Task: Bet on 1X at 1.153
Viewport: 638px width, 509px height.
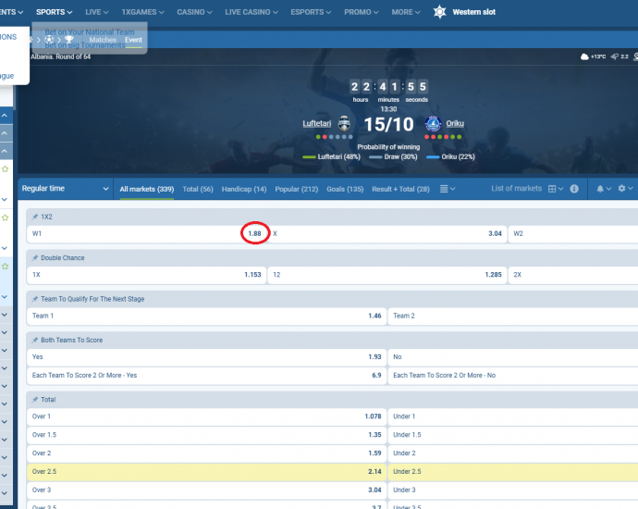Action: tap(146, 275)
